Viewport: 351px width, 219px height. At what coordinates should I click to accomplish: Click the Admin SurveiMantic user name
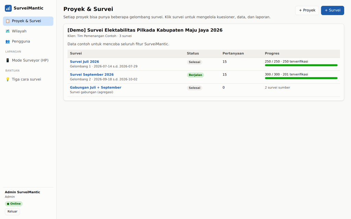coord(22,192)
